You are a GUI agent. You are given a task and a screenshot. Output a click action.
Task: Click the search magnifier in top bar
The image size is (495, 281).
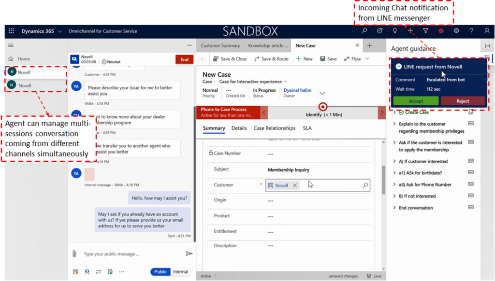click(364, 31)
